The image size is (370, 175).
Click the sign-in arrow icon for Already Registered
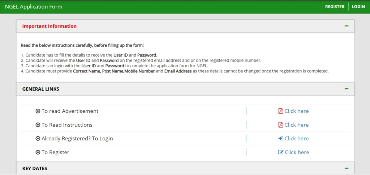coord(281,138)
